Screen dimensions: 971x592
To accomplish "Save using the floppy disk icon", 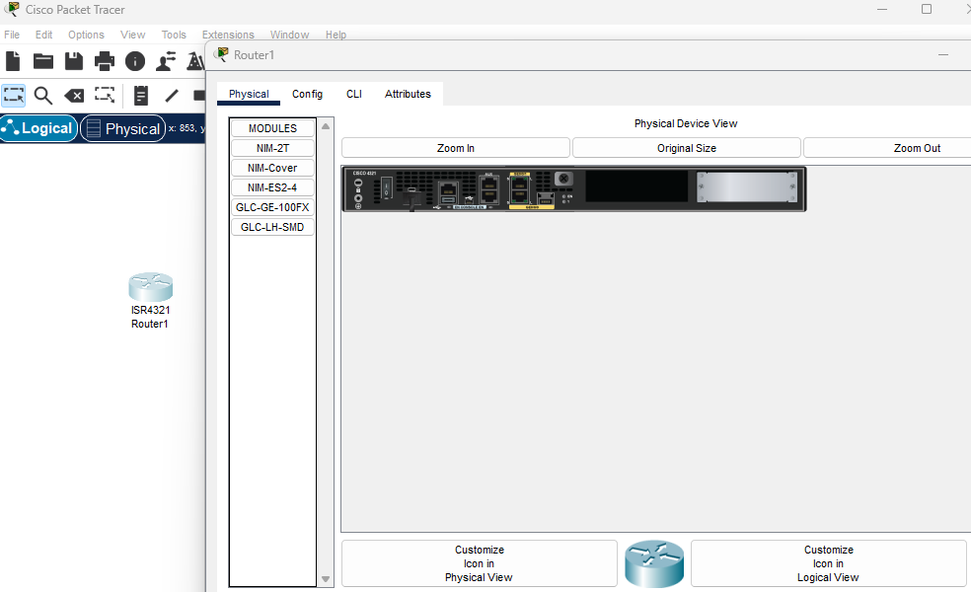I will point(74,61).
